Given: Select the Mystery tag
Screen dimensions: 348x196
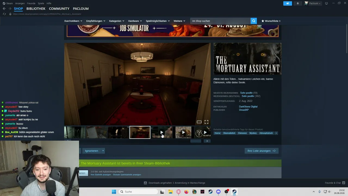Looking at the screenshot, I should coord(253,133).
